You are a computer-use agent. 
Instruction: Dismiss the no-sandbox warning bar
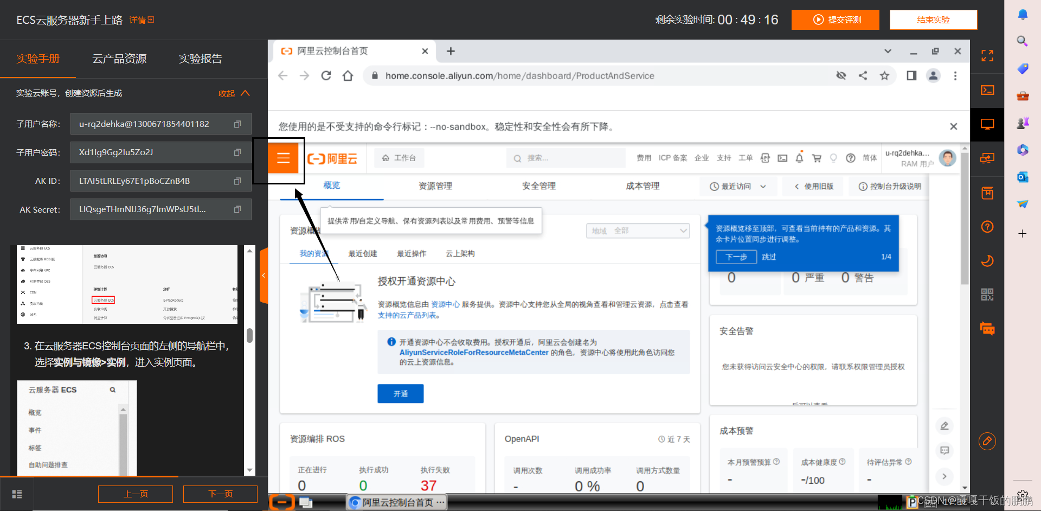point(954,126)
